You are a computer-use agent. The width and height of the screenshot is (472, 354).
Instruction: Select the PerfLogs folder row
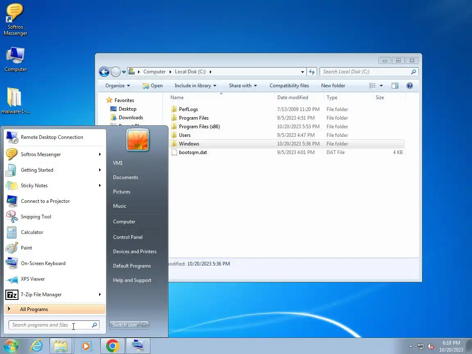pos(286,109)
